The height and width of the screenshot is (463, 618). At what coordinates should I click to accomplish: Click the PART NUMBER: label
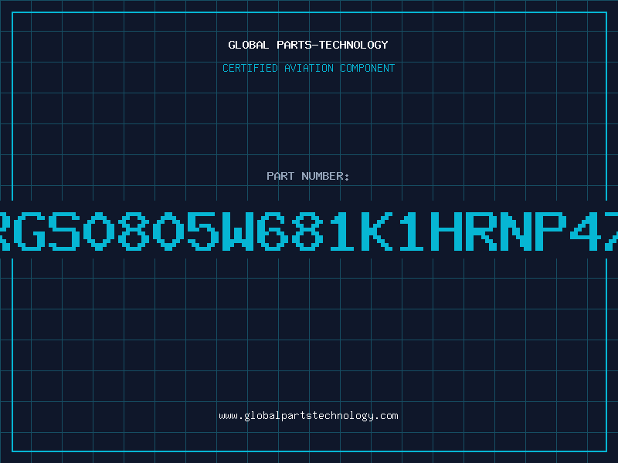click(x=308, y=176)
